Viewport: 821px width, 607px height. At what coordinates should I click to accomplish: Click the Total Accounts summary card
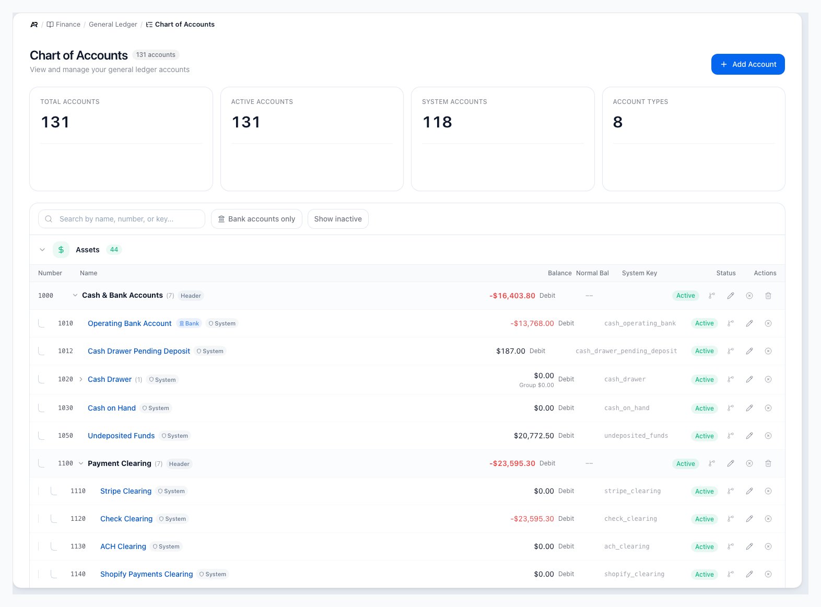pos(121,139)
